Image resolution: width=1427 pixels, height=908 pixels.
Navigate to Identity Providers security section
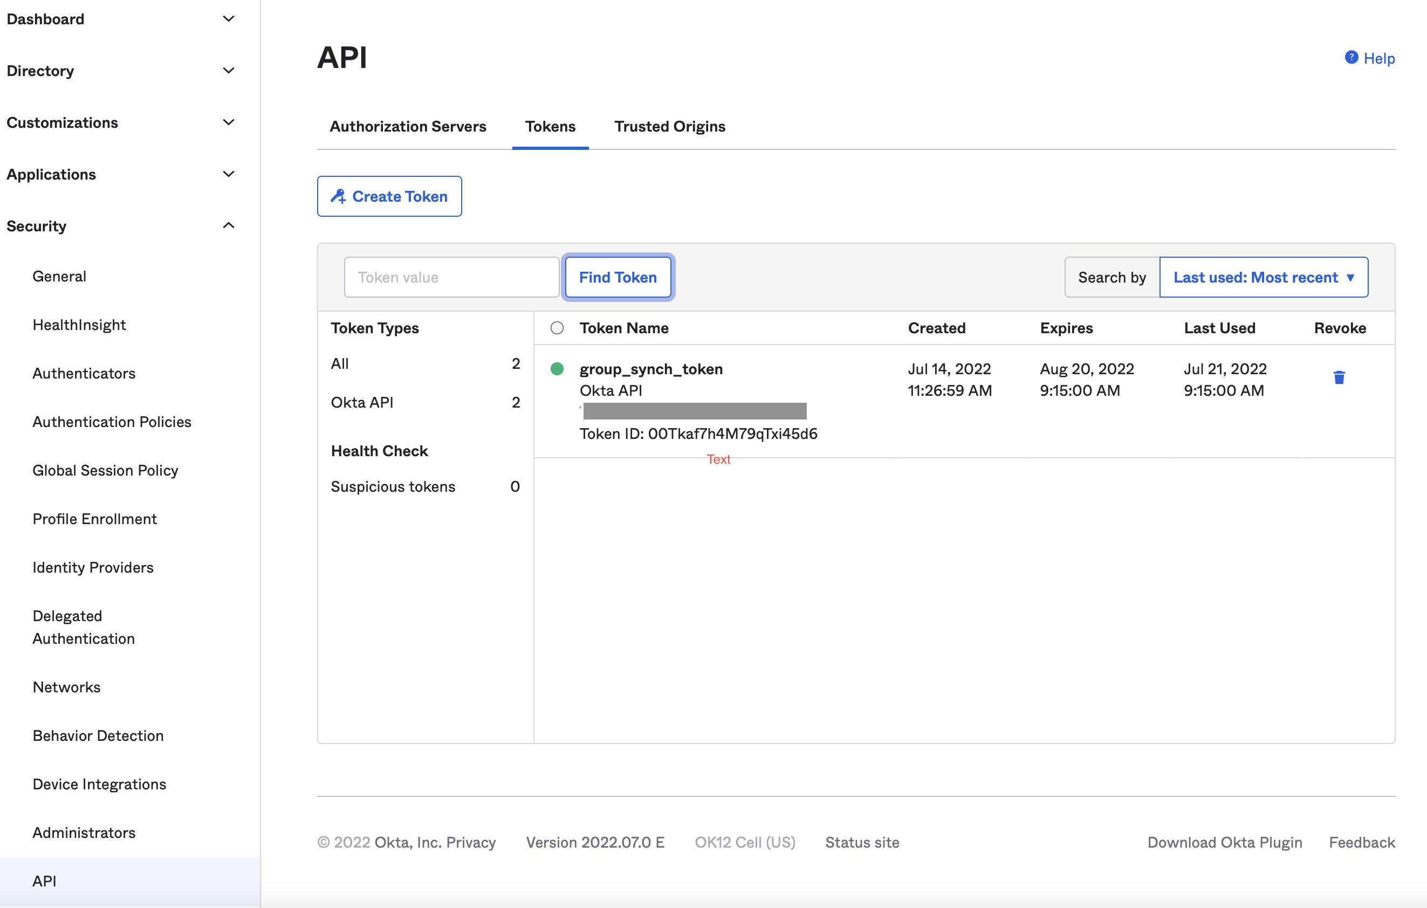[93, 567]
